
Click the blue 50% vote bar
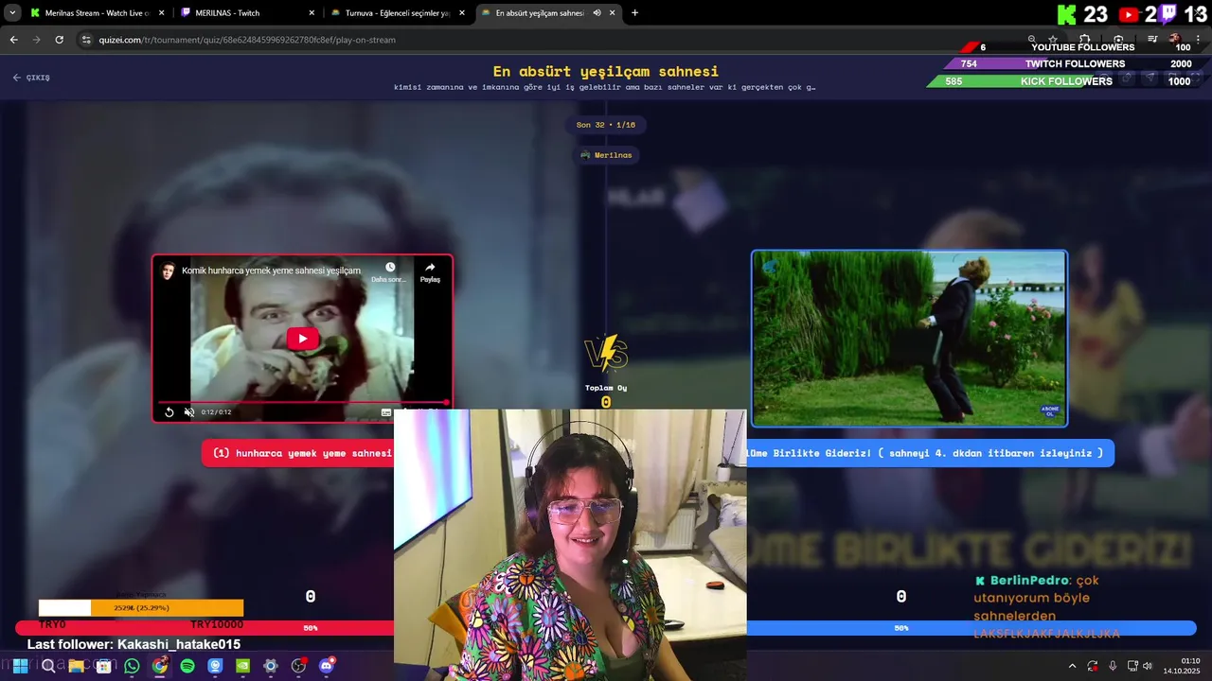coord(971,628)
